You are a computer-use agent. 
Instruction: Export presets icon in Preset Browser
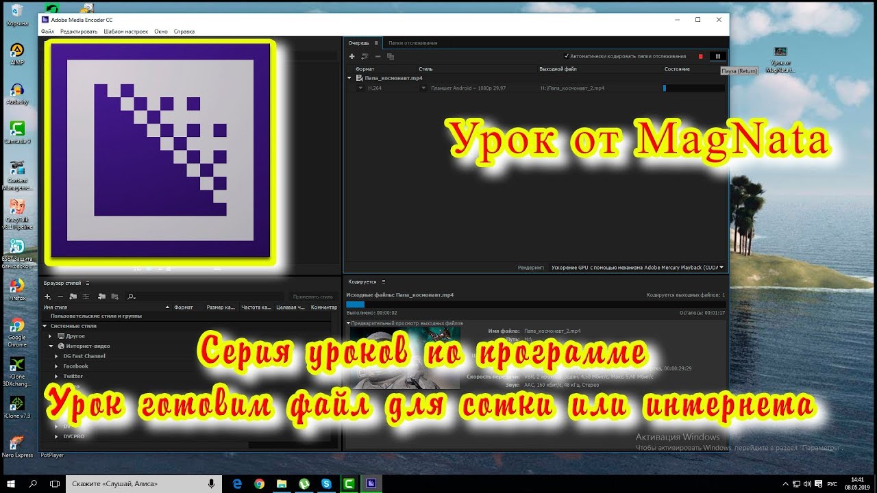pos(114,296)
